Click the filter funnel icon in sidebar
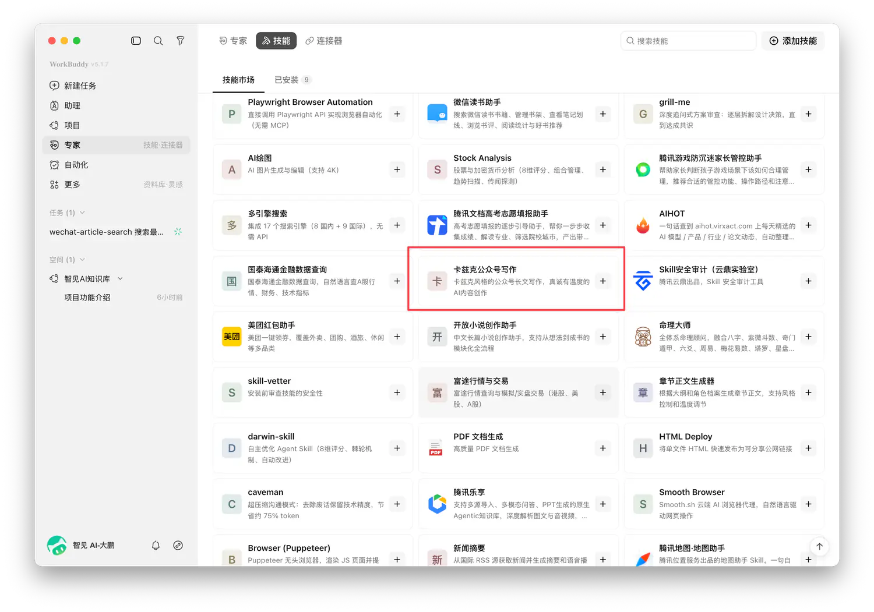Screen dimensions: 874x612 click(x=181, y=41)
